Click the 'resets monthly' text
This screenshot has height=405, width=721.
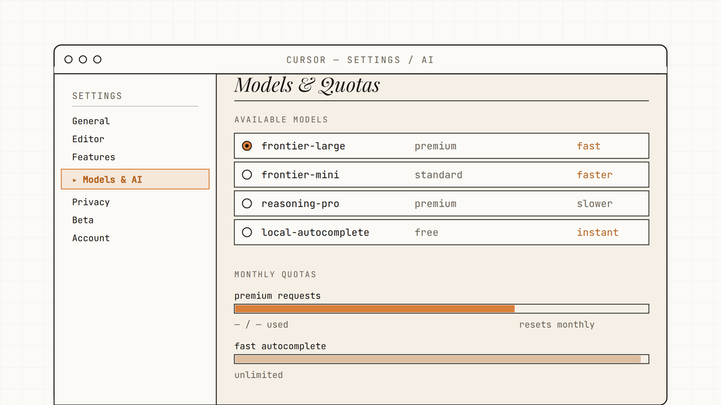coord(557,325)
